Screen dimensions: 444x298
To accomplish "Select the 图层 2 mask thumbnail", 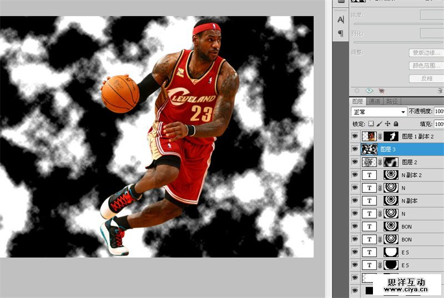I will [x=391, y=162].
